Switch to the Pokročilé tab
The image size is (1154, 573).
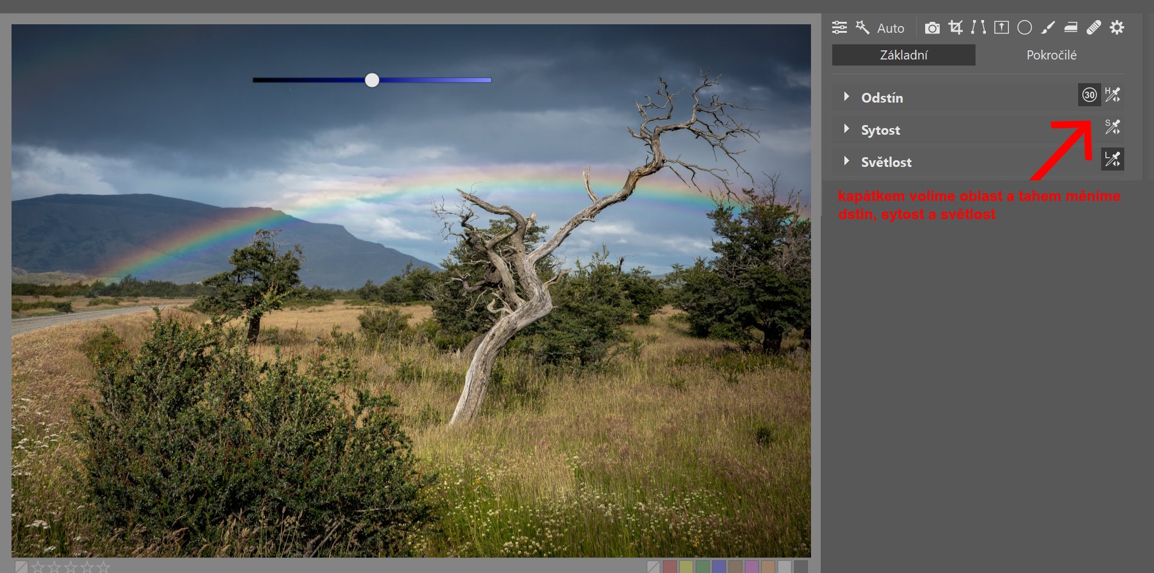tap(1051, 55)
